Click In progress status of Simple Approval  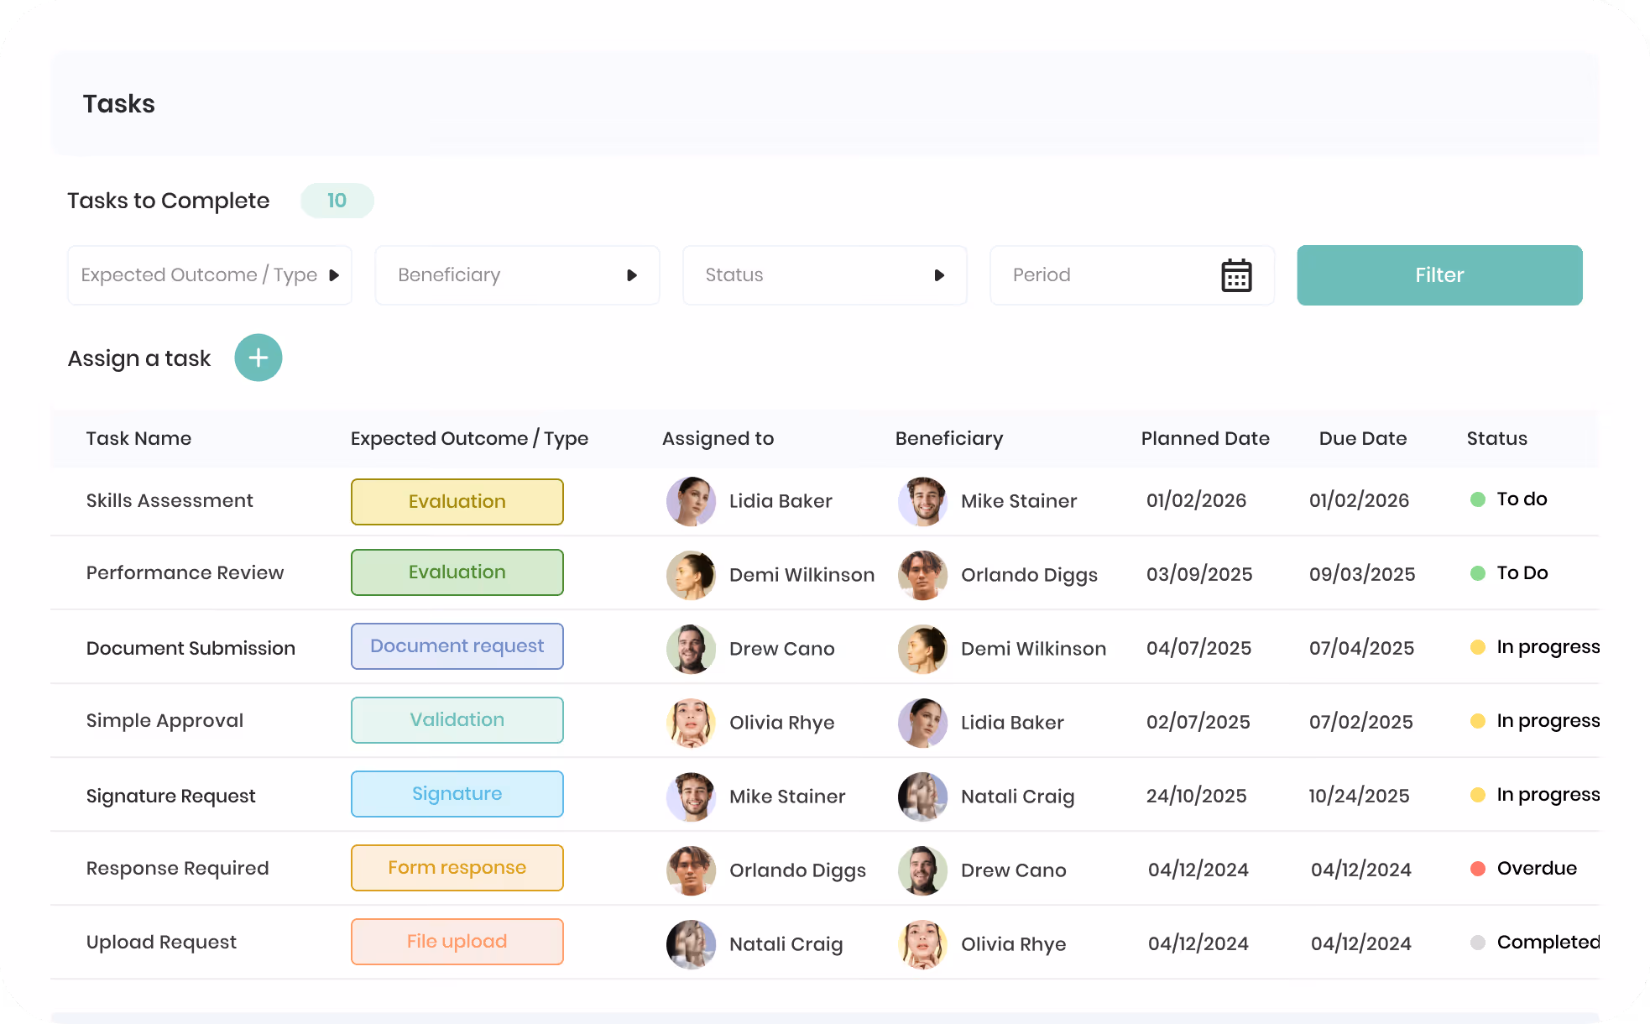point(1535,721)
